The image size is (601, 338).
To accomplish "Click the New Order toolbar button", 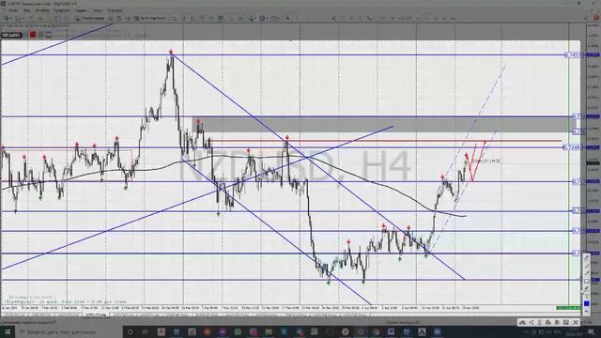I will click(90, 18).
